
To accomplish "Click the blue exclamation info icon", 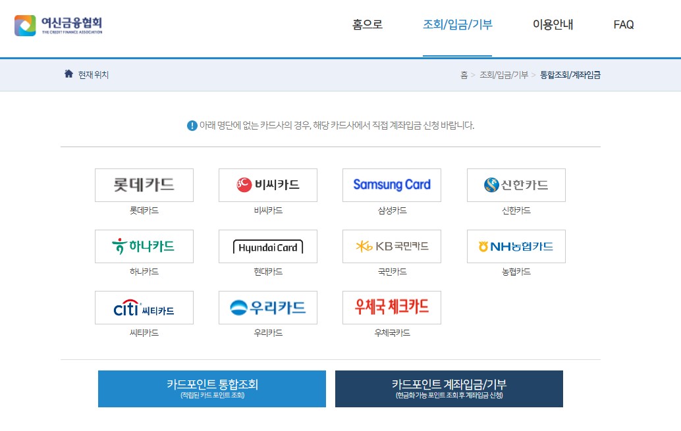I will click(x=192, y=126).
